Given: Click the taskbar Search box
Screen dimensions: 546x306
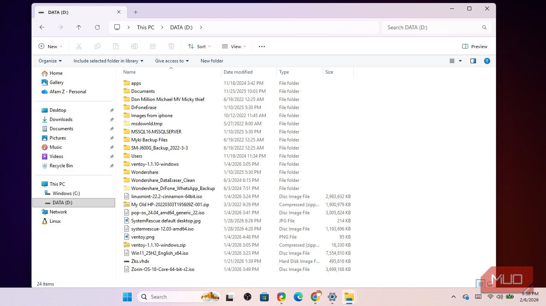Looking at the screenshot, I should (x=179, y=297).
